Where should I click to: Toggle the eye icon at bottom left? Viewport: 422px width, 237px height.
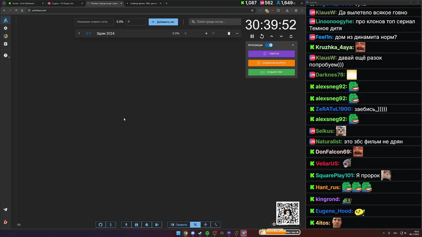click(19, 225)
